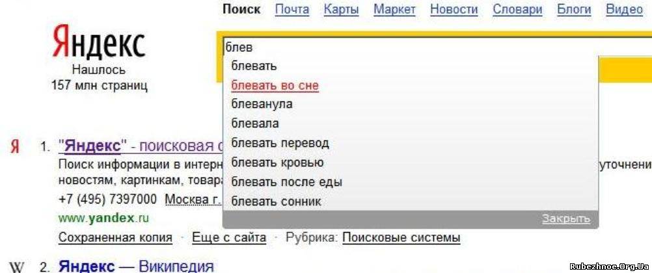The width and height of the screenshot is (652, 273).
Task: Open Поисковые системы rubric link
Action: pos(401,238)
